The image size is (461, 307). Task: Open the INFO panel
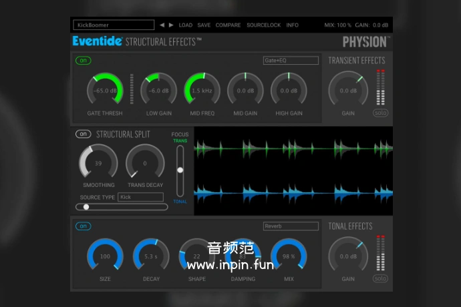pyautogui.click(x=293, y=25)
